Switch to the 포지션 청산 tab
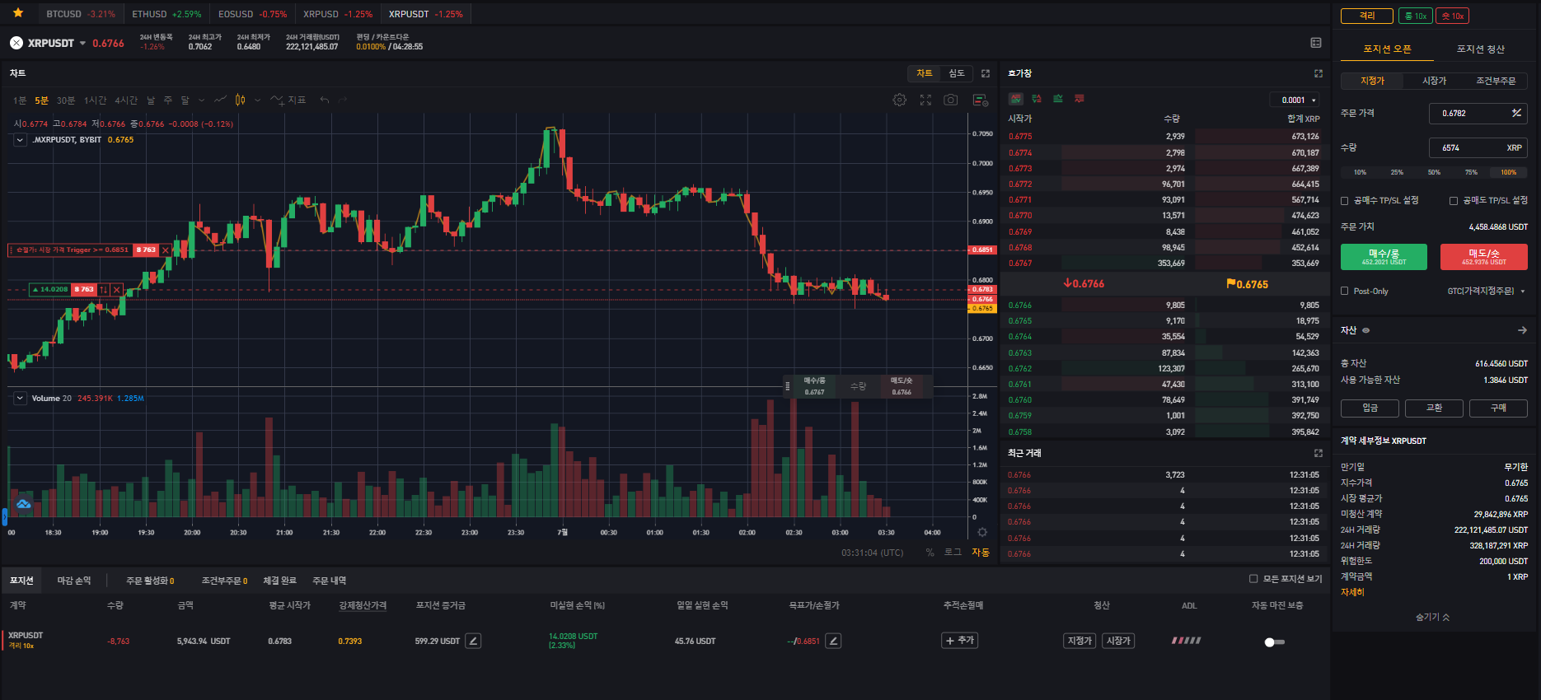Viewport: 1541px width, 700px height. click(1480, 49)
